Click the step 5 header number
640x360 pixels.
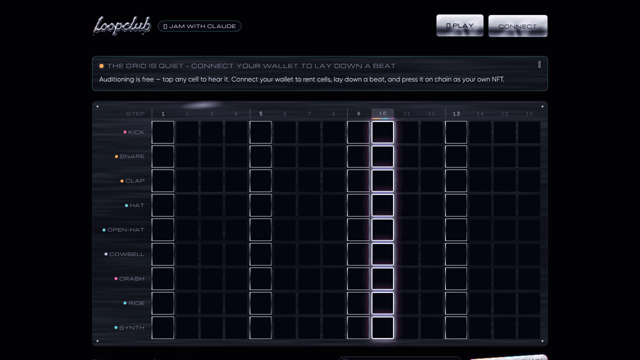pyautogui.click(x=260, y=114)
